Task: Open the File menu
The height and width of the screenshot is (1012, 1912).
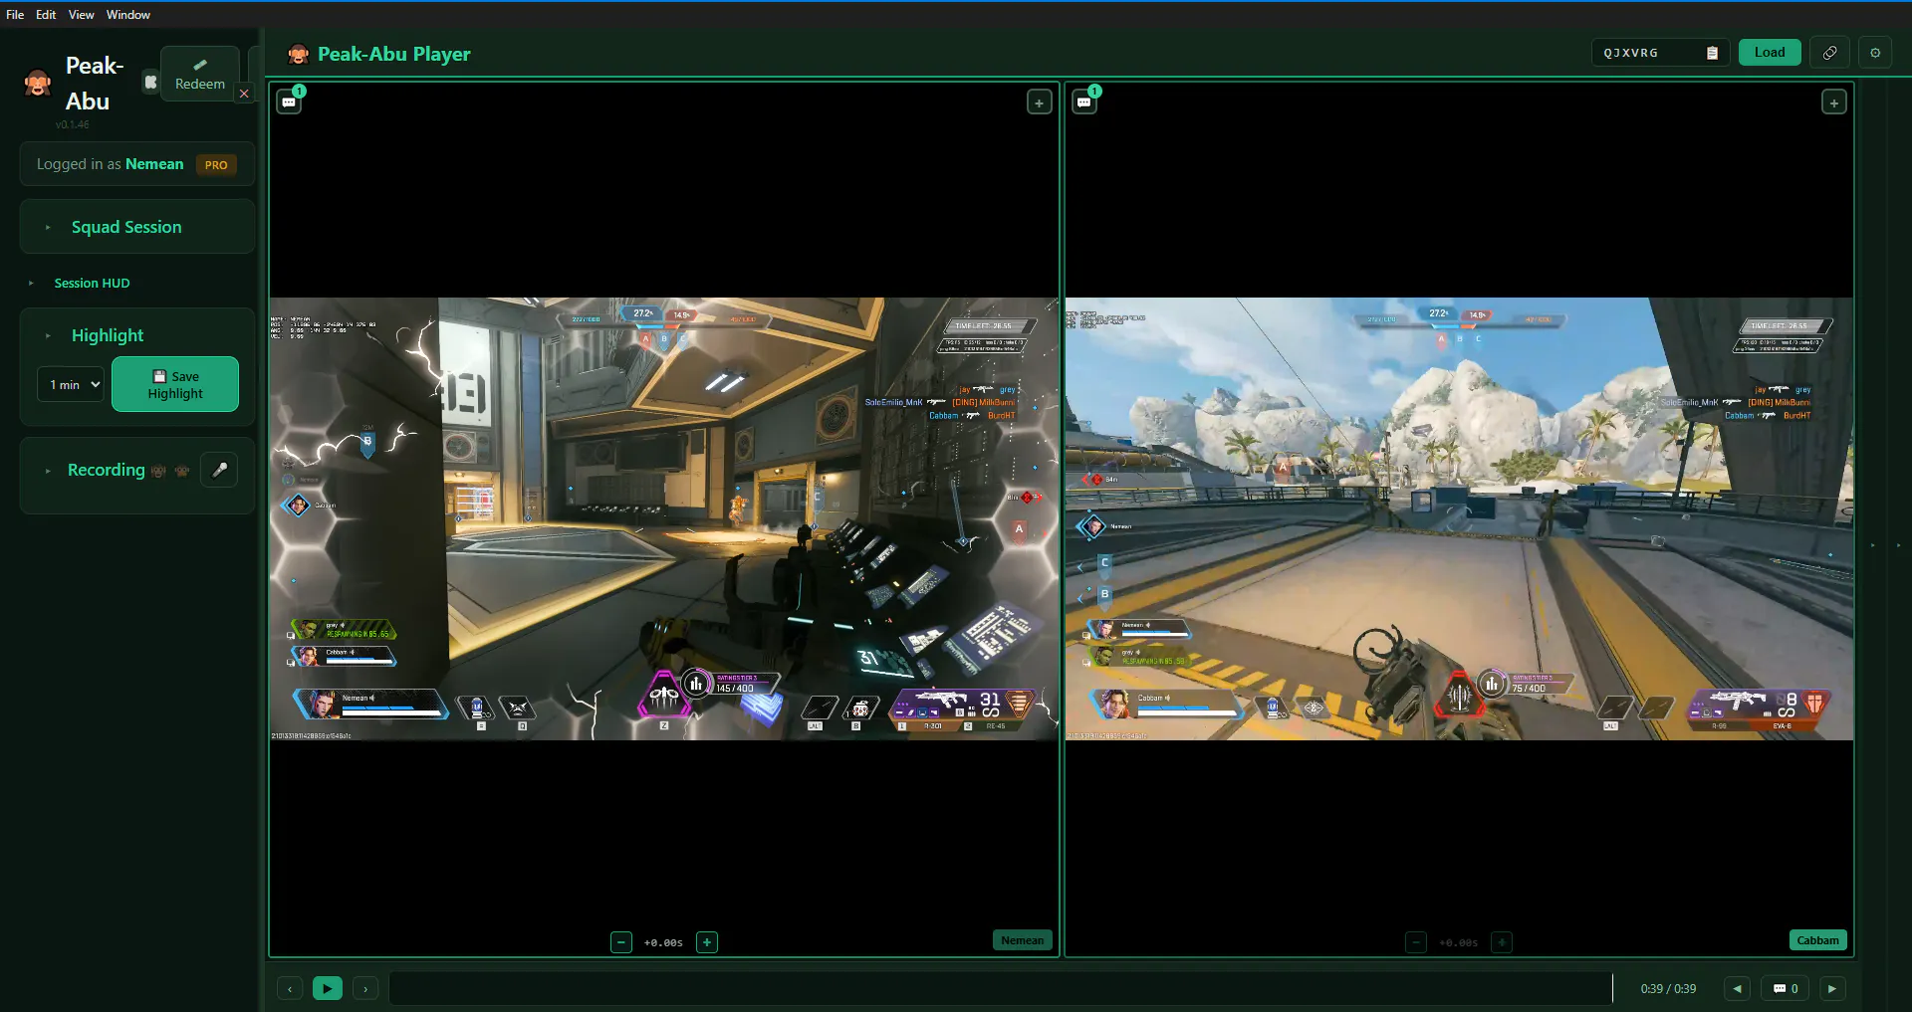Action: 15,15
